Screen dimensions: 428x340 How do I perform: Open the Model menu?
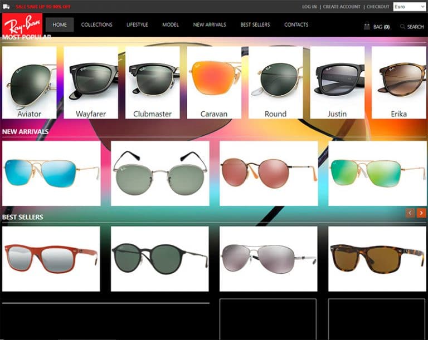click(x=171, y=24)
